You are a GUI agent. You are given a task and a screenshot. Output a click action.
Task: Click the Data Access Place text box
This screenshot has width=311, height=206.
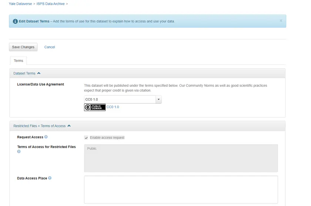[x=181, y=189]
